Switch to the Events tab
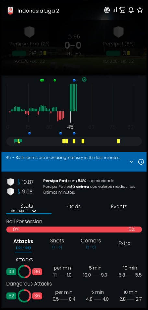This screenshot has width=148, height=310. pos(119,207)
